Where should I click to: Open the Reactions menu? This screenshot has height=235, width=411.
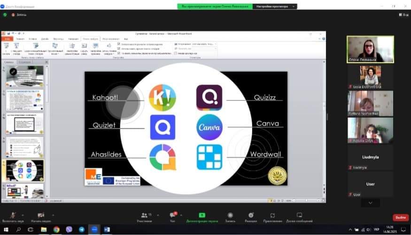[251, 217]
